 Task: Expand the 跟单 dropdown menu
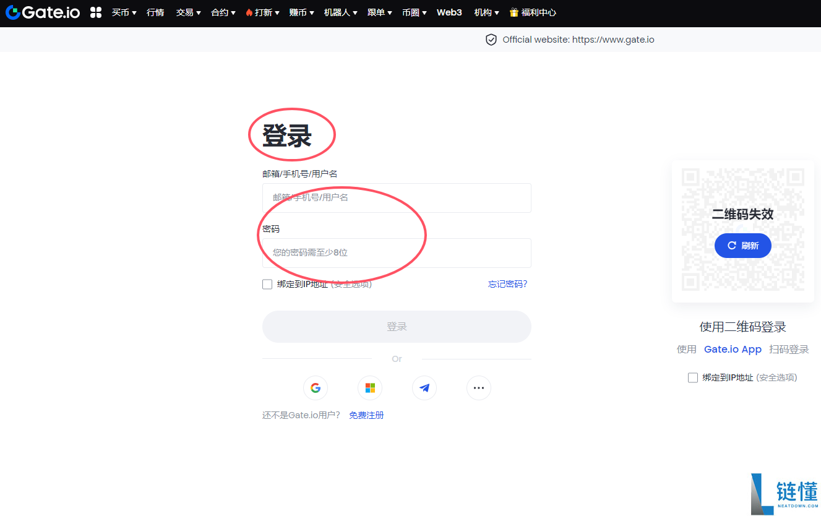[x=380, y=12]
